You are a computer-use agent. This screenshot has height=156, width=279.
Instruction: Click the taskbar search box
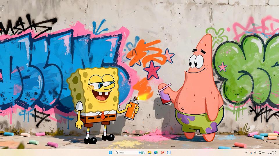pyautogui.click(x=130, y=153)
